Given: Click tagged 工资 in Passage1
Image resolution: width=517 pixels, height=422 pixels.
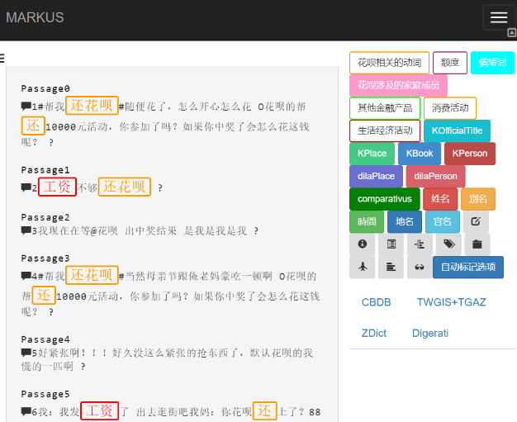Looking at the screenshot, I should 57,187.
